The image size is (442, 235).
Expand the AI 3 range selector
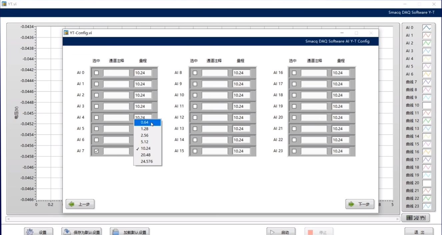[143, 107]
